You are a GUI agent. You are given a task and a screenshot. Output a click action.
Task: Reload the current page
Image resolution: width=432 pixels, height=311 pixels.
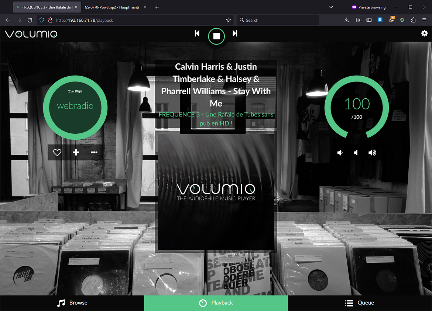click(30, 20)
